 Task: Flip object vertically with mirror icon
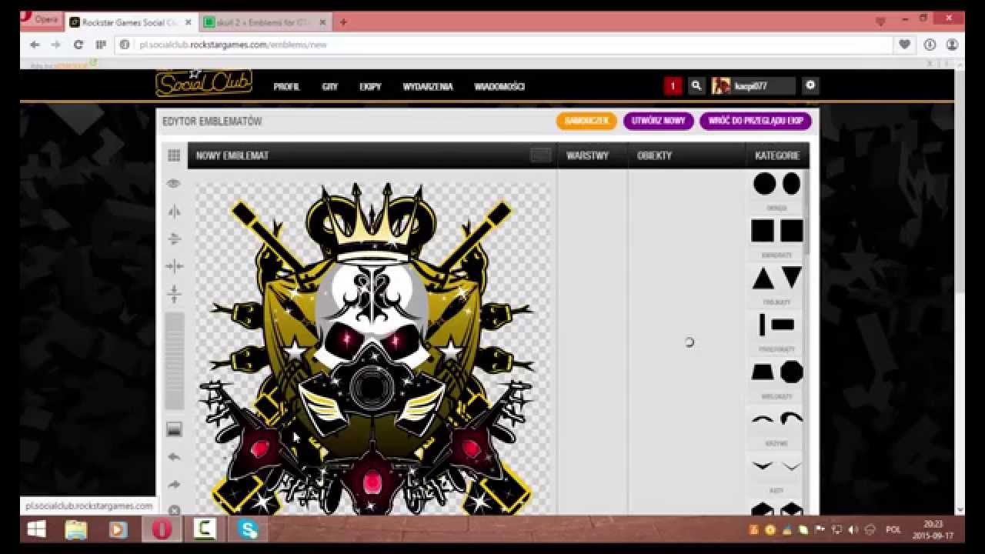pos(174,239)
